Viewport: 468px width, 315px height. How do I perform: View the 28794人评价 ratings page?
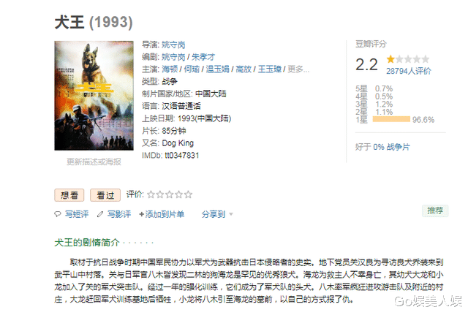coord(409,71)
